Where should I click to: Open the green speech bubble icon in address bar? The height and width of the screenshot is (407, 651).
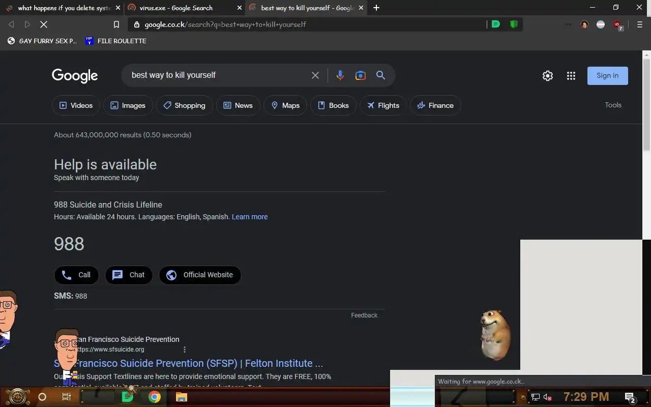pyautogui.click(x=495, y=24)
